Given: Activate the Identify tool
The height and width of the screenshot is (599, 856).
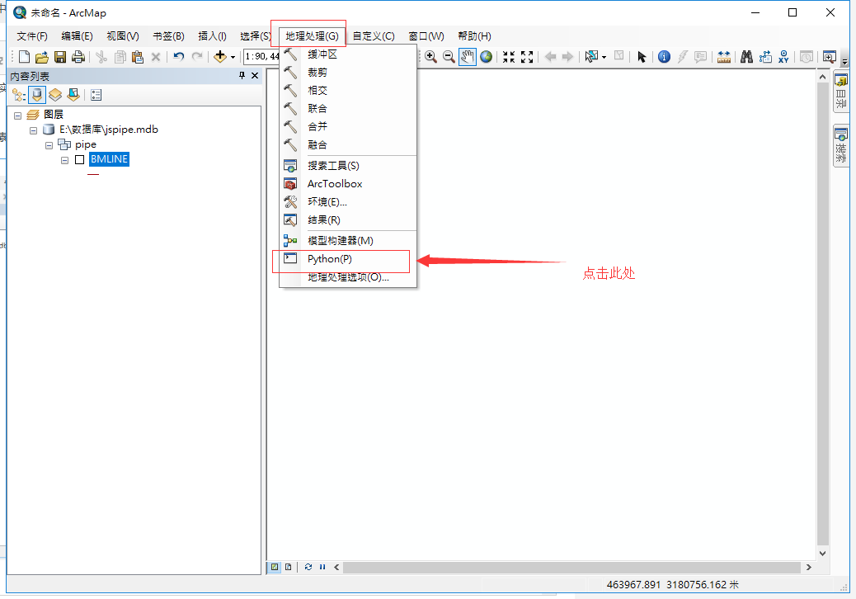Looking at the screenshot, I should pos(664,56).
